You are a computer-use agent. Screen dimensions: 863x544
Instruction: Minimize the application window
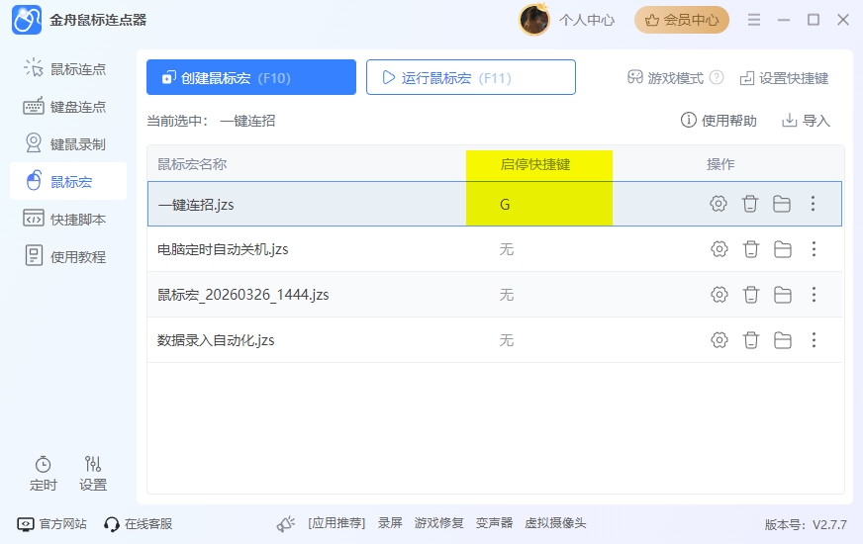click(784, 21)
